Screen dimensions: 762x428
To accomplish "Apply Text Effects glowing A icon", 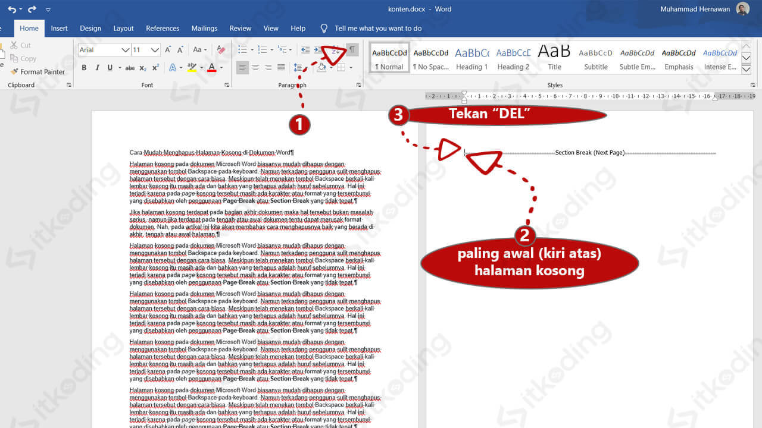I will [x=173, y=68].
